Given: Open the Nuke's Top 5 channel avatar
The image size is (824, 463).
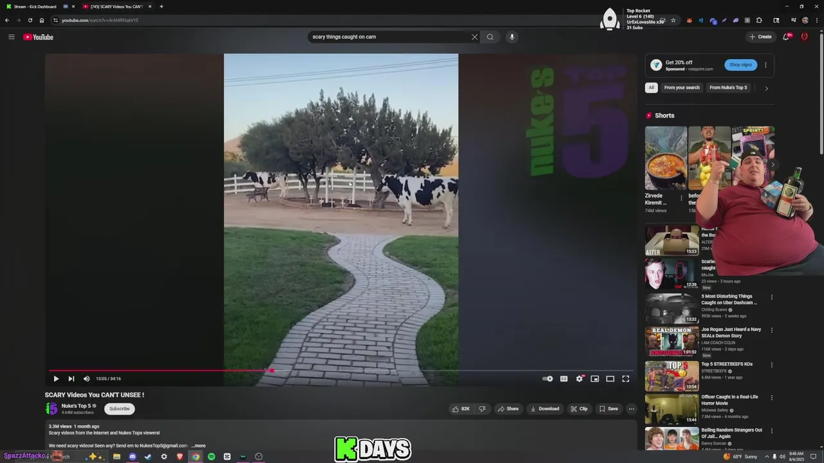Looking at the screenshot, I should [51, 409].
